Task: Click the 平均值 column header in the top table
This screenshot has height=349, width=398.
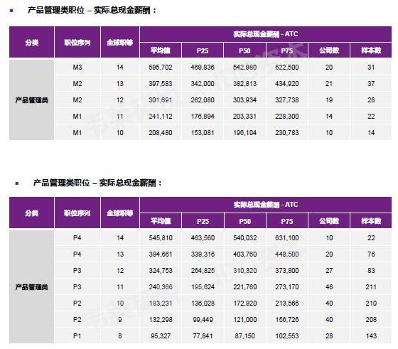Action: click(x=161, y=50)
